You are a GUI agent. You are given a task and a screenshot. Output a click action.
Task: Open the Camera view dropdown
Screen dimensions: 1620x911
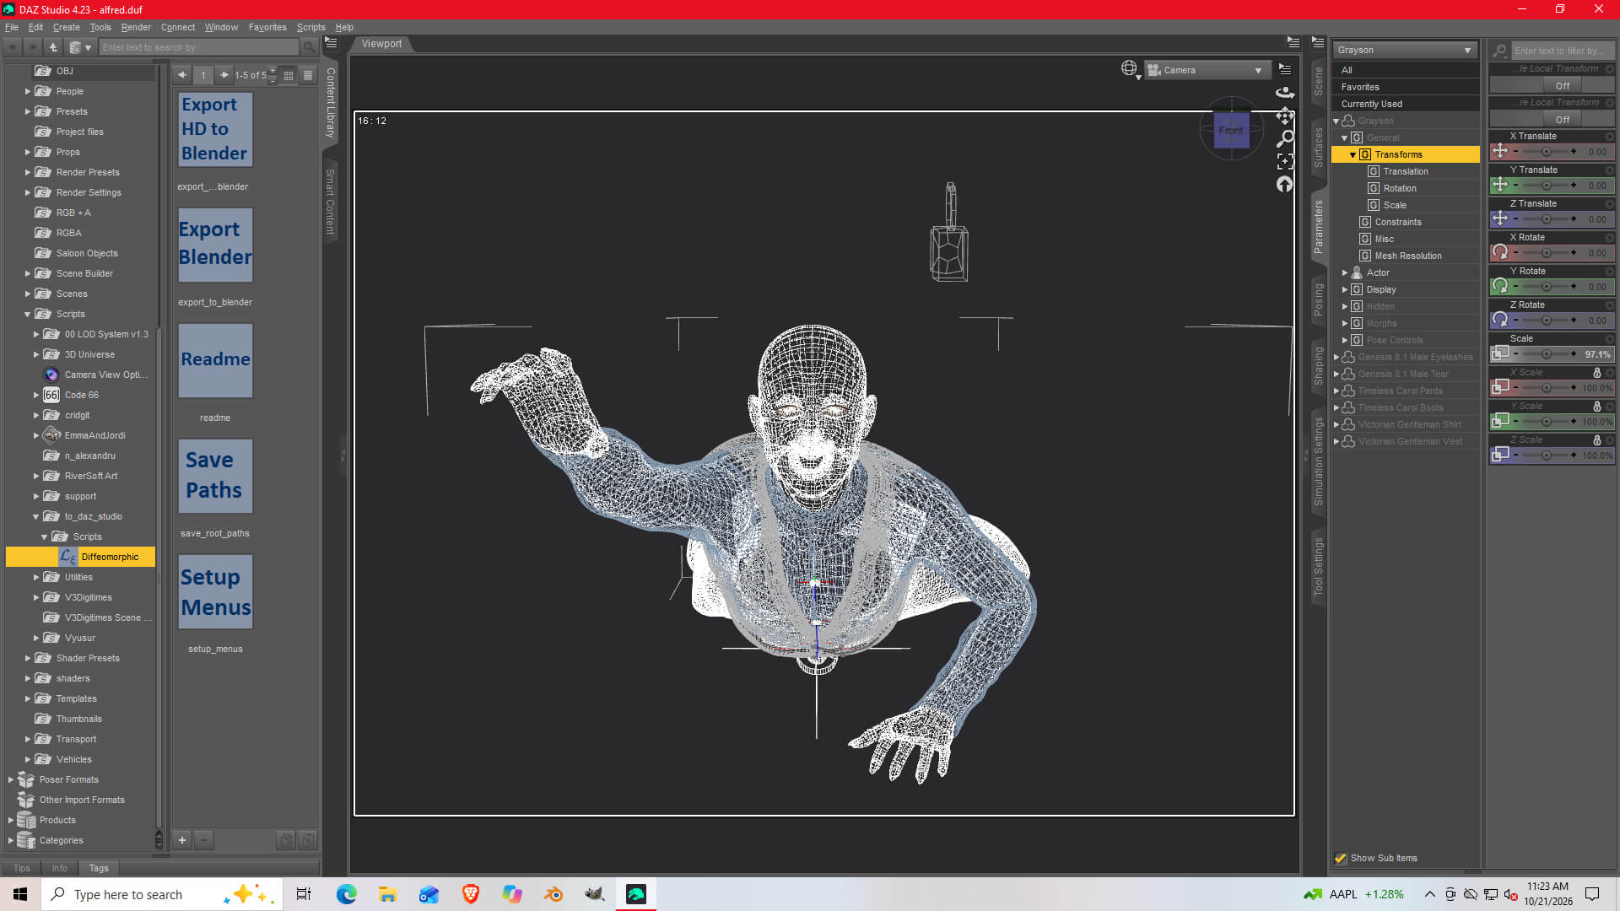[1207, 70]
